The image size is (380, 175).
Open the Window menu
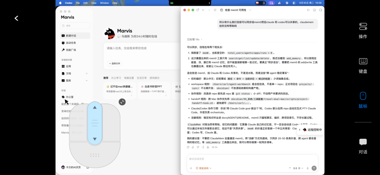pyautogui.click(x=104, y=3)
